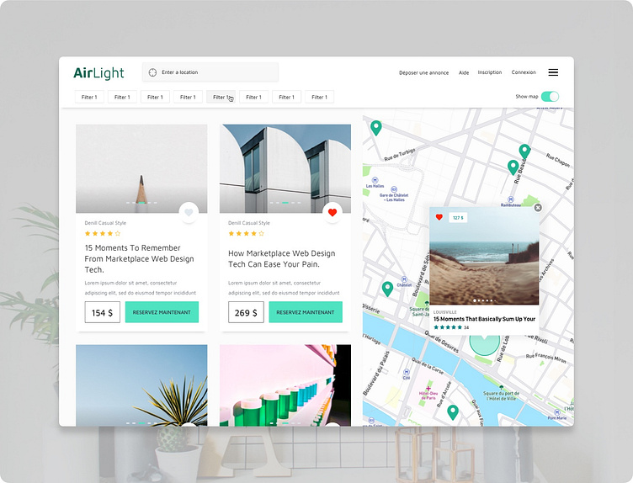Select the map pin near Hôtel-Dieu de Paris
The height and width of the screenshot is (483, 633).
coord(452,411)
